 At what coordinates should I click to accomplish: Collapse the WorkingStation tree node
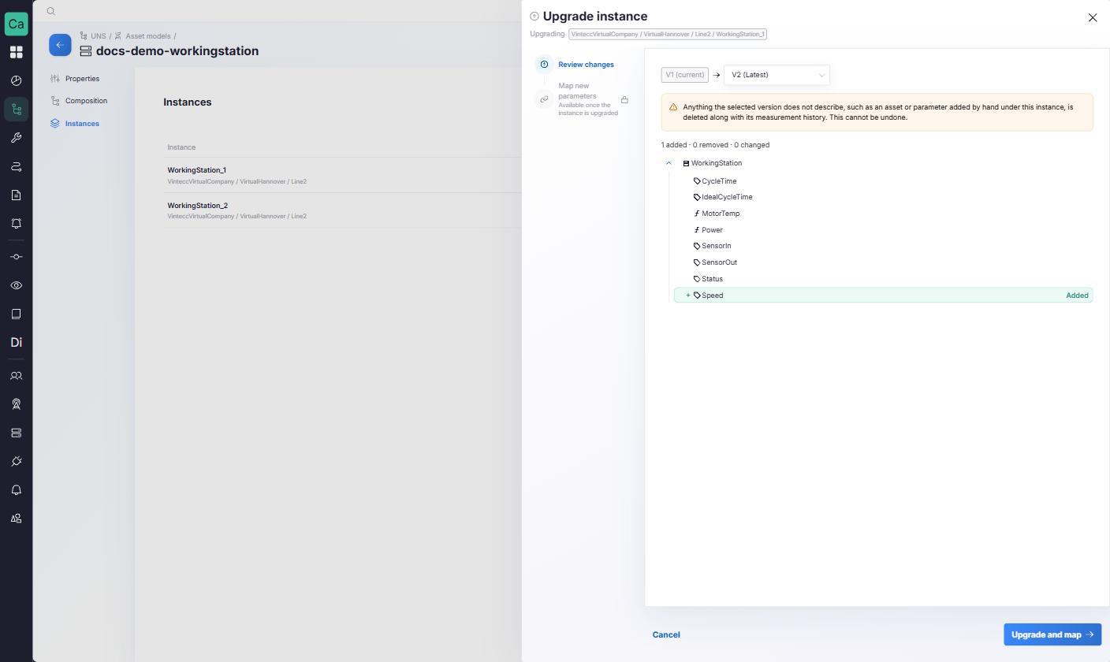tap(669, 163)
